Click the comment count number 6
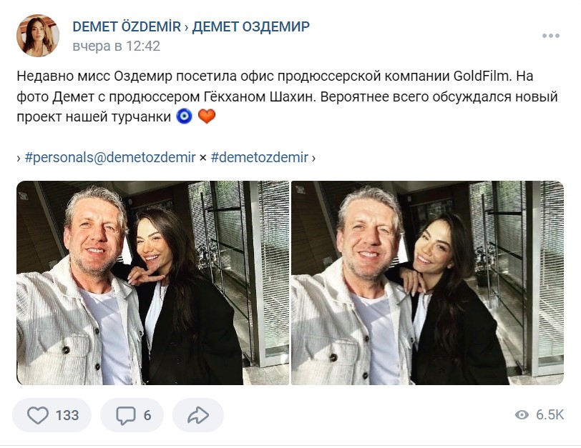Screen dimensions: 581x448 pos(147,415)
